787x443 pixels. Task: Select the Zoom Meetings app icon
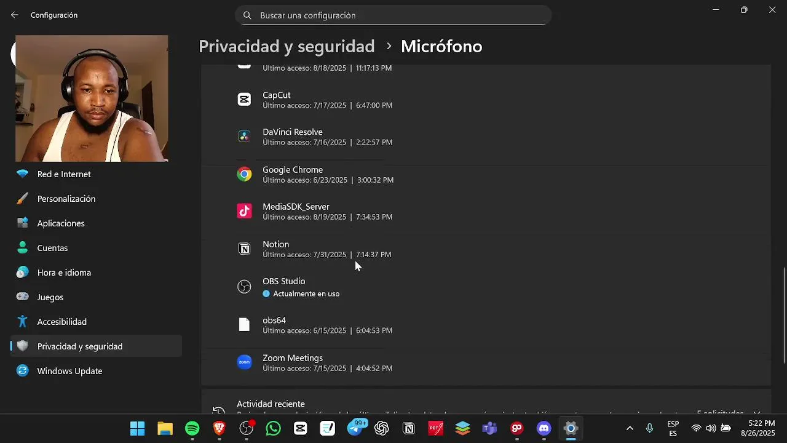244,362
